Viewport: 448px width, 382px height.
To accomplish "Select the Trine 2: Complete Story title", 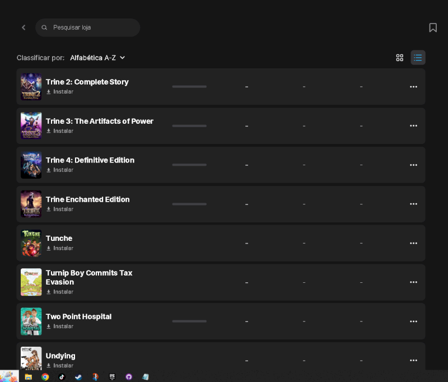I will [87, 82].
